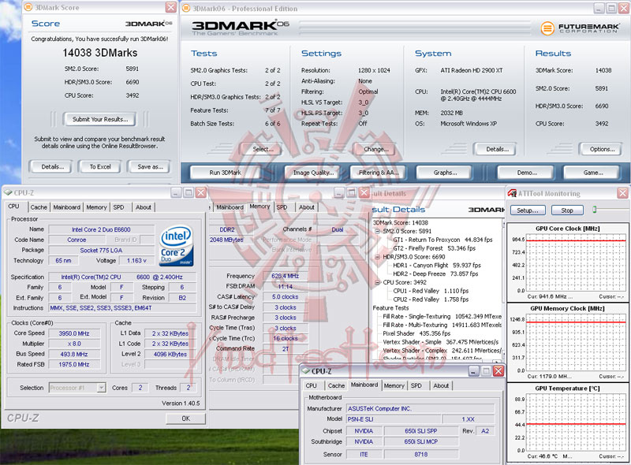Click the ASUSTeK Computer INC. manufacturer field
The width and height of the screenshot is (631, 465).
(420, 408)
